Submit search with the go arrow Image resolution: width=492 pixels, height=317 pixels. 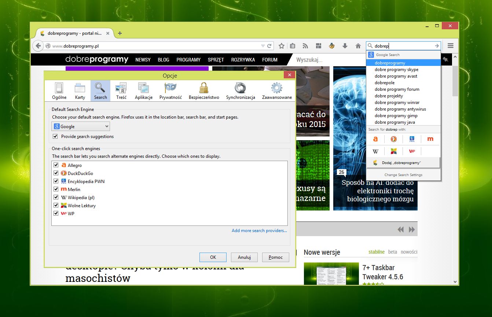click(437, 46)
